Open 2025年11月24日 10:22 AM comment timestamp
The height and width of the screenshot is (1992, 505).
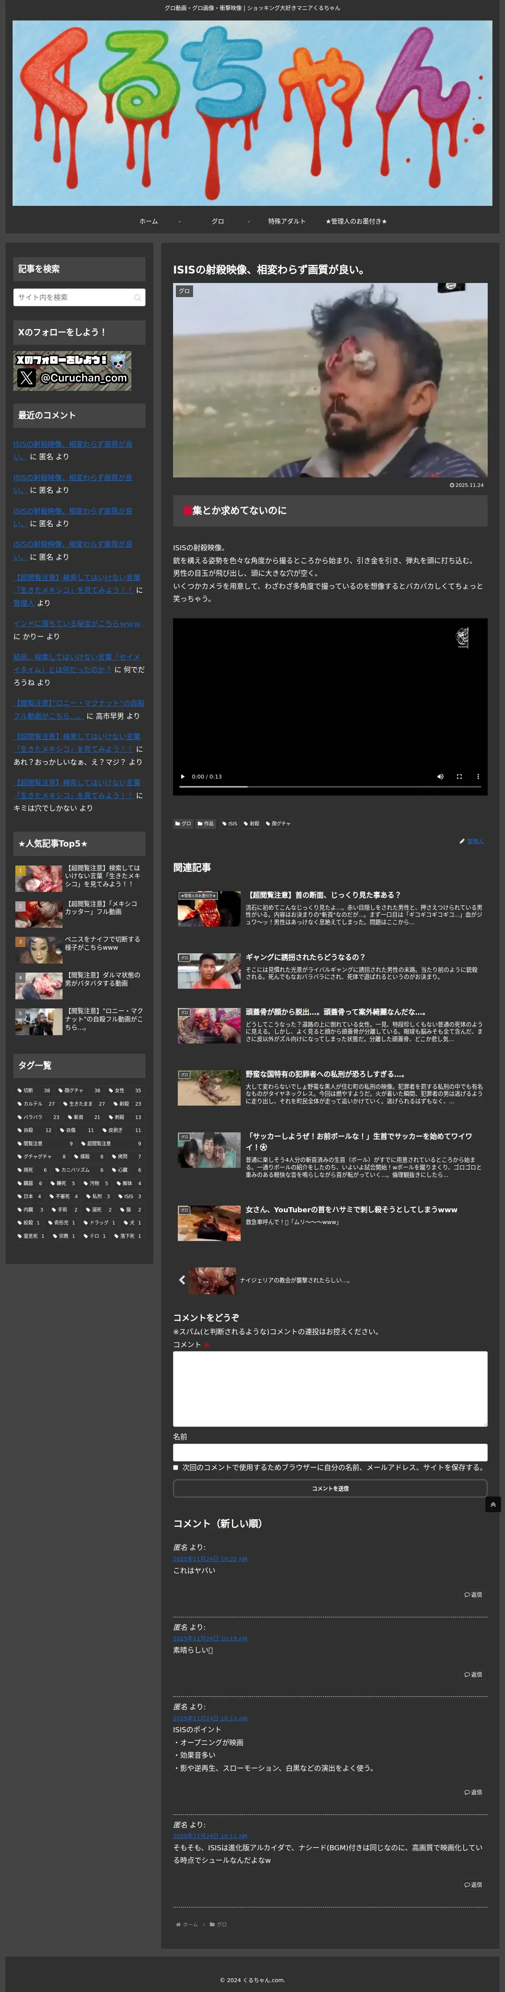(x=210, y=1559)
